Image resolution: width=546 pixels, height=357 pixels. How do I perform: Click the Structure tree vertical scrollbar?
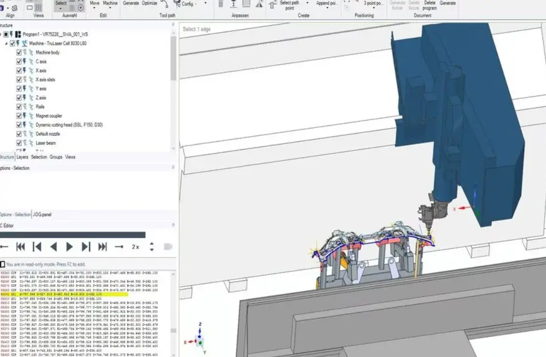tap(173, 58)
